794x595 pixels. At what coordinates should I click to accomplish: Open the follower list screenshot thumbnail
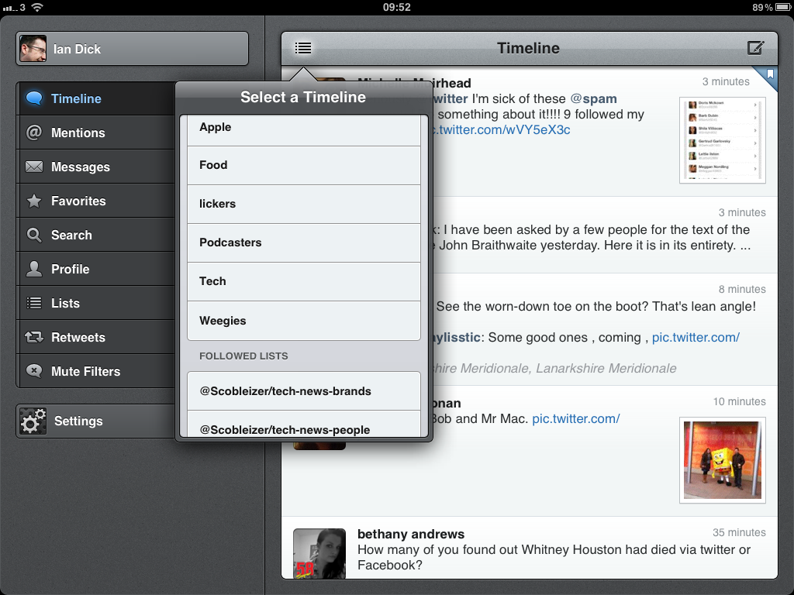722,140
